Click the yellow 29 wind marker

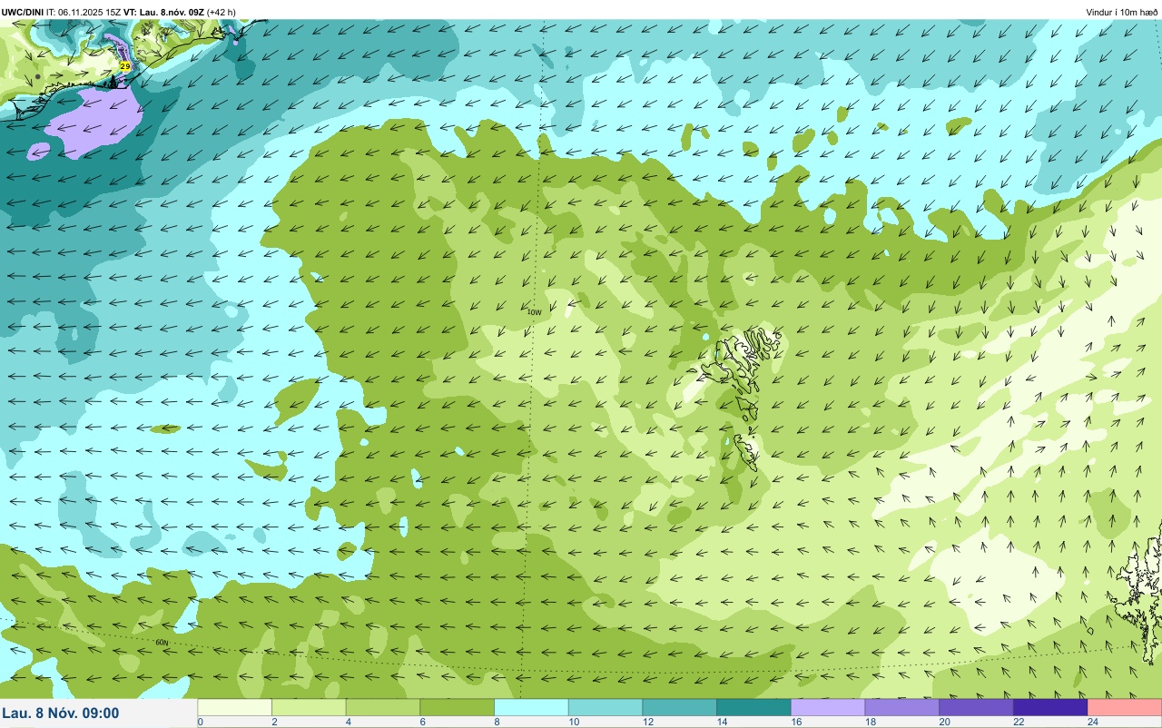click(x=125, y=66)
